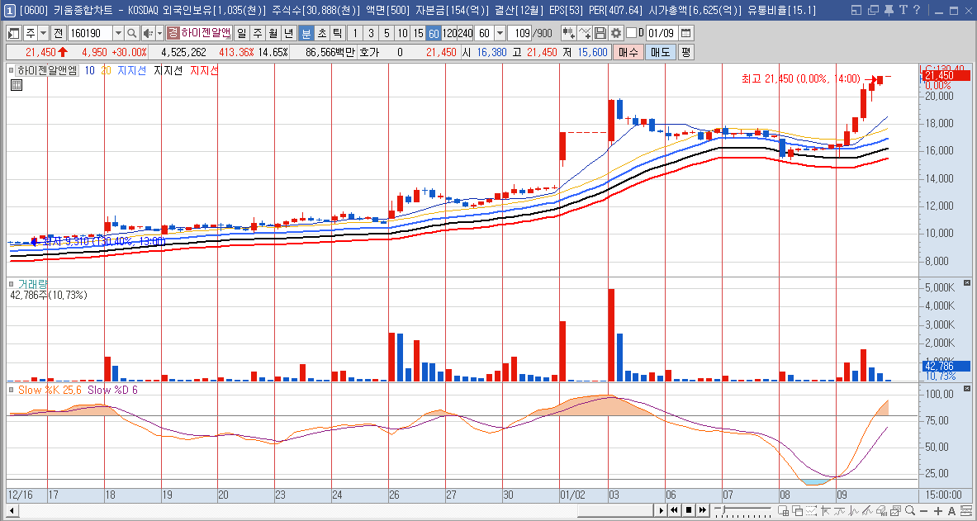The height and width of the screenshot is (521, 977).
Task: Expand the interval 60 combo box arrow
Action: click(x=499, y=33)
